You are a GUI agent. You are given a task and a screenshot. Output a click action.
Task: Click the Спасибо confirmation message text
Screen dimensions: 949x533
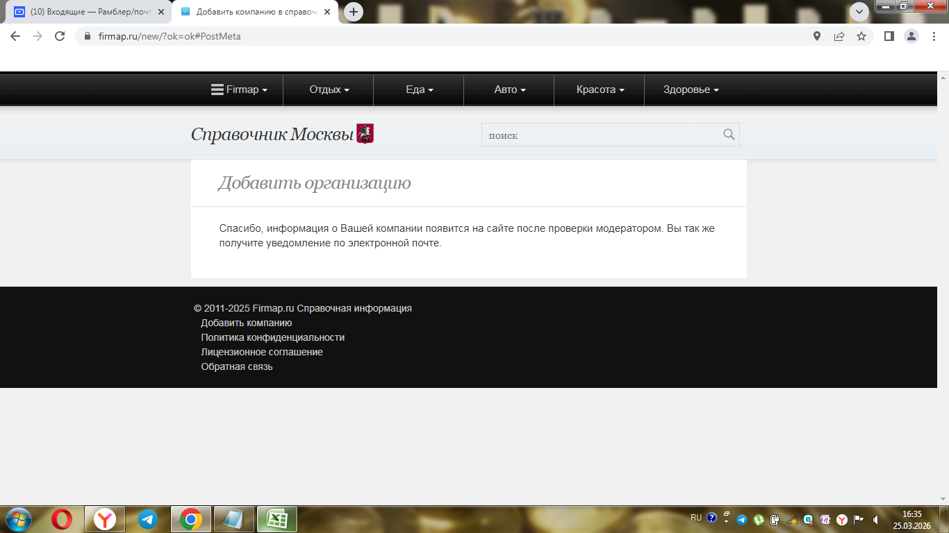click(x=467, y=235)
